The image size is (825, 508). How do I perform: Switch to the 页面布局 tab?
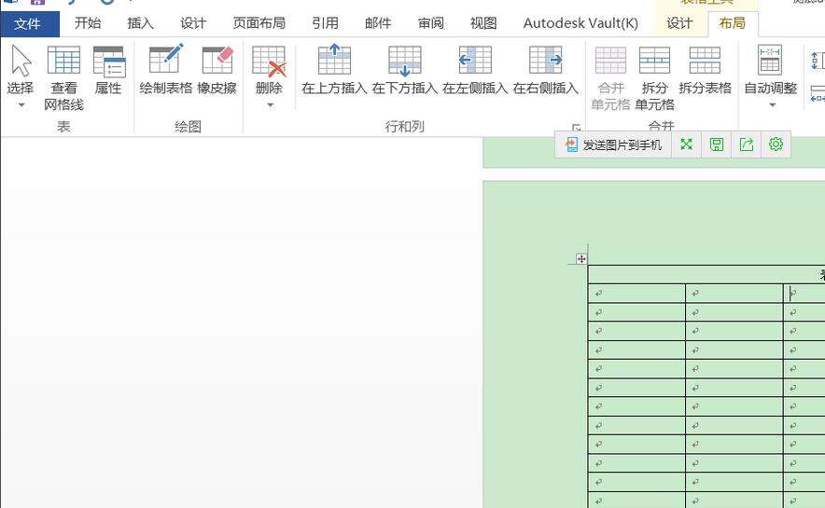(x=259, y=23)
